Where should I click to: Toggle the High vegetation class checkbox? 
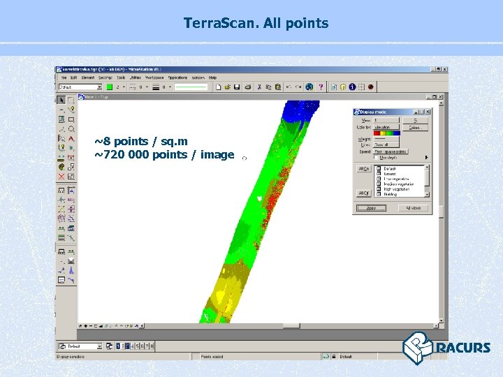(379, 188)
